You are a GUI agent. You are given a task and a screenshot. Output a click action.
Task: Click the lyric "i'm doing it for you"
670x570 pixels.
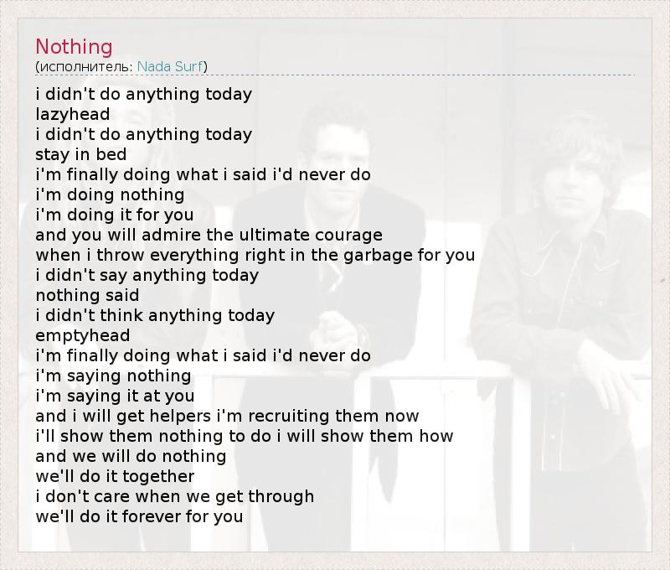tap(115, 215)
